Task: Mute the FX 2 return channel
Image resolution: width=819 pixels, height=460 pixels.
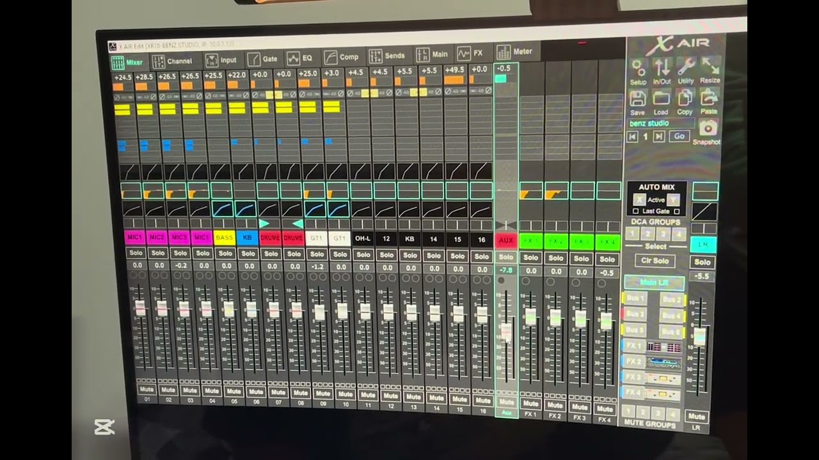Action: click(555, 406)
